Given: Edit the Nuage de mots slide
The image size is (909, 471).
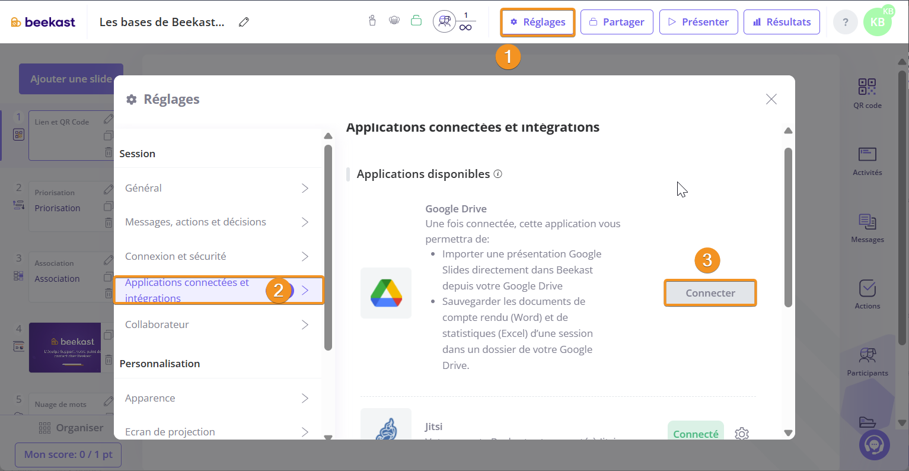Looking at the screenshot, I should tap(109, 402).
